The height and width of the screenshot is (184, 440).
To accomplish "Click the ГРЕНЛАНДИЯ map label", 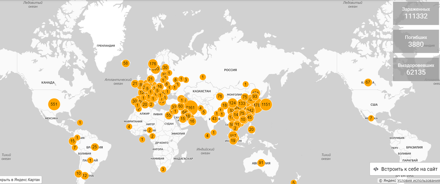I will 106,46.
